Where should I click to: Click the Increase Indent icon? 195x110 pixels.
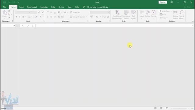(x=62, y=17)
